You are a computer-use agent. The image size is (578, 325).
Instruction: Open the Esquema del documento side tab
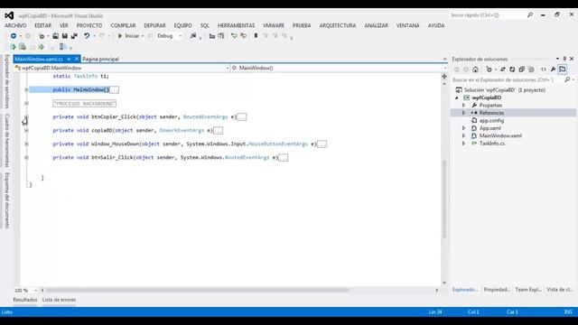[x=7, y=200]
